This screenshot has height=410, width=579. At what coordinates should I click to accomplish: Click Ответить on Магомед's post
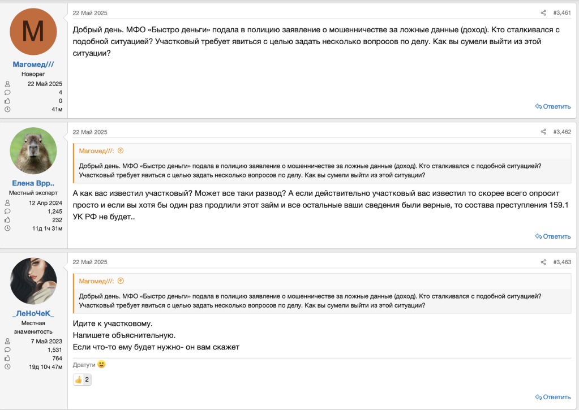pos(553,106)
